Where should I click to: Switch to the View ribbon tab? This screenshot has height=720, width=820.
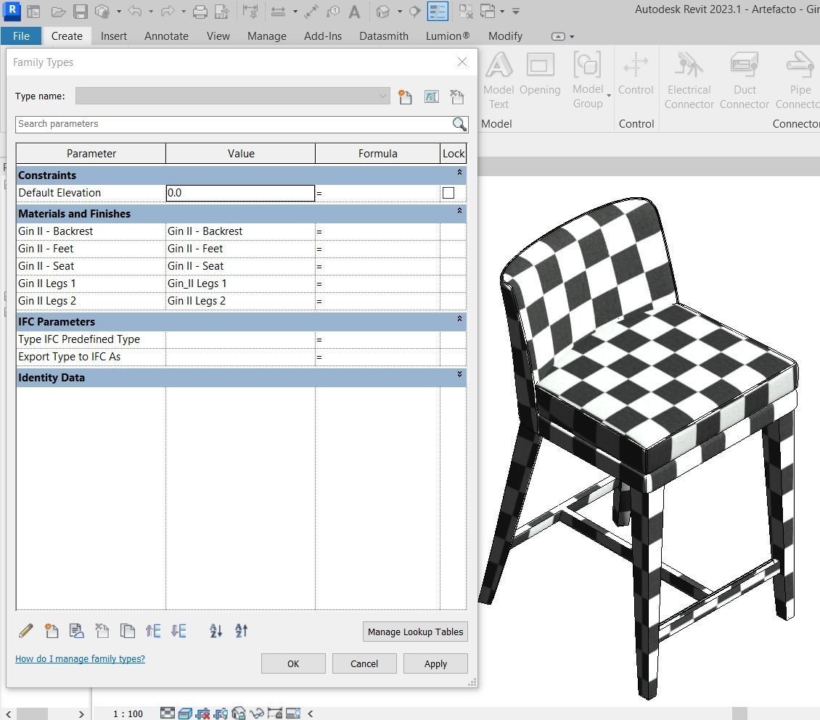click(218, 36)
